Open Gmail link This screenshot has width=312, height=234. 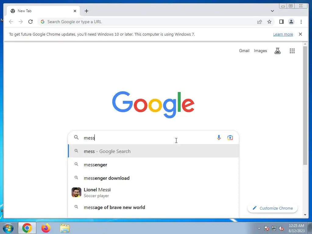[244, 51]
